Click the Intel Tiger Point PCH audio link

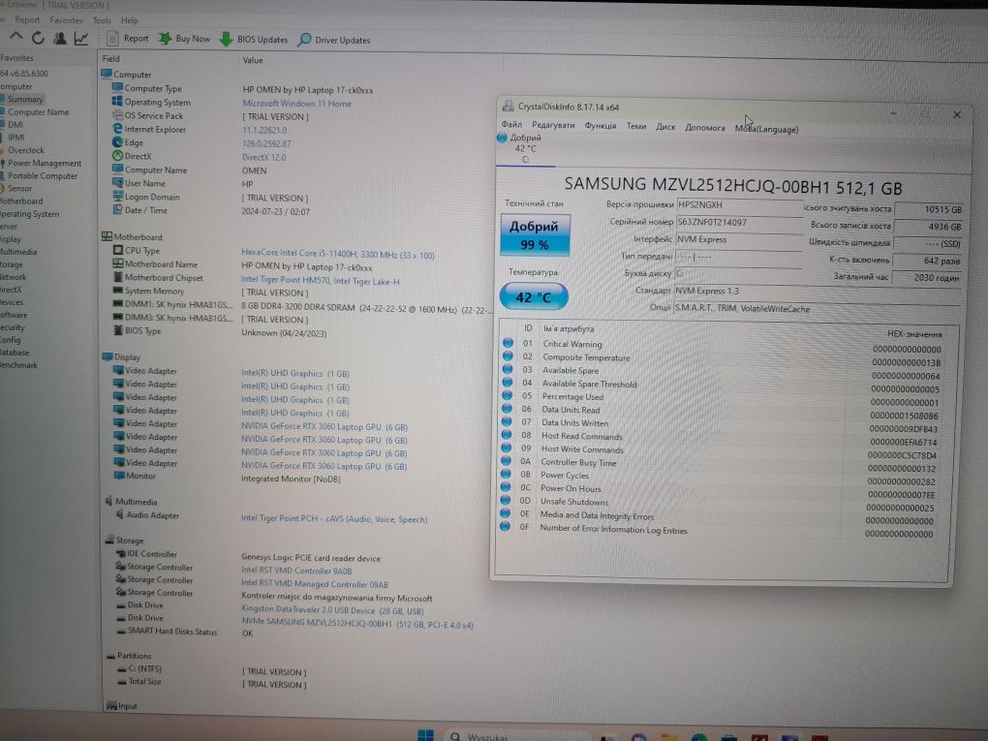[334, 518]
